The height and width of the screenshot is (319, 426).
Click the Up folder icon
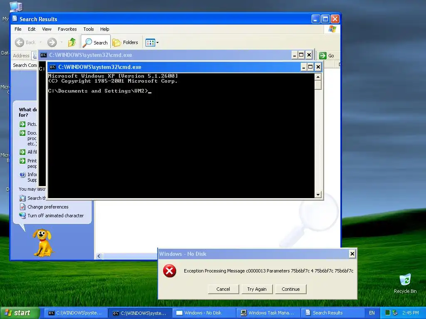coord(72,42)
